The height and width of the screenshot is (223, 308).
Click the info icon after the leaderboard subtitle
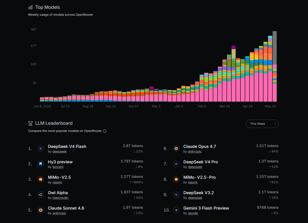(x=105, y=131)
